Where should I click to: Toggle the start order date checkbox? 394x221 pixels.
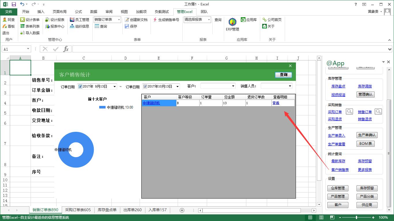(x=80, y=86)
